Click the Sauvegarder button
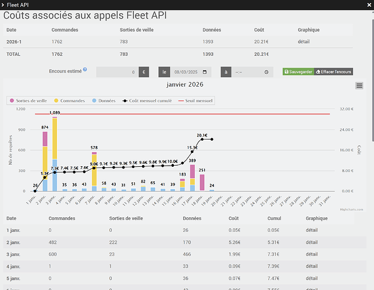This screenshot has width=374, height=290. tap(298, 71)
